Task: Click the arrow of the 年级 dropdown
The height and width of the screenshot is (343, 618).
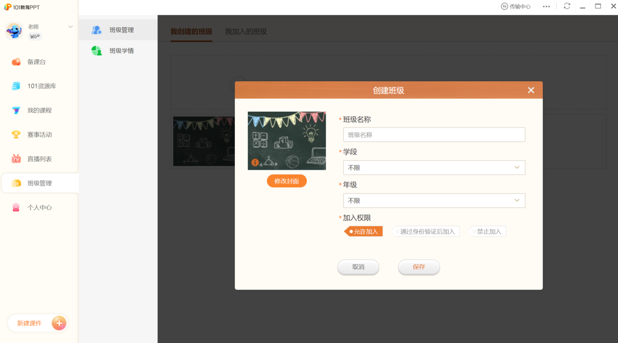Action: click(517, 200)
